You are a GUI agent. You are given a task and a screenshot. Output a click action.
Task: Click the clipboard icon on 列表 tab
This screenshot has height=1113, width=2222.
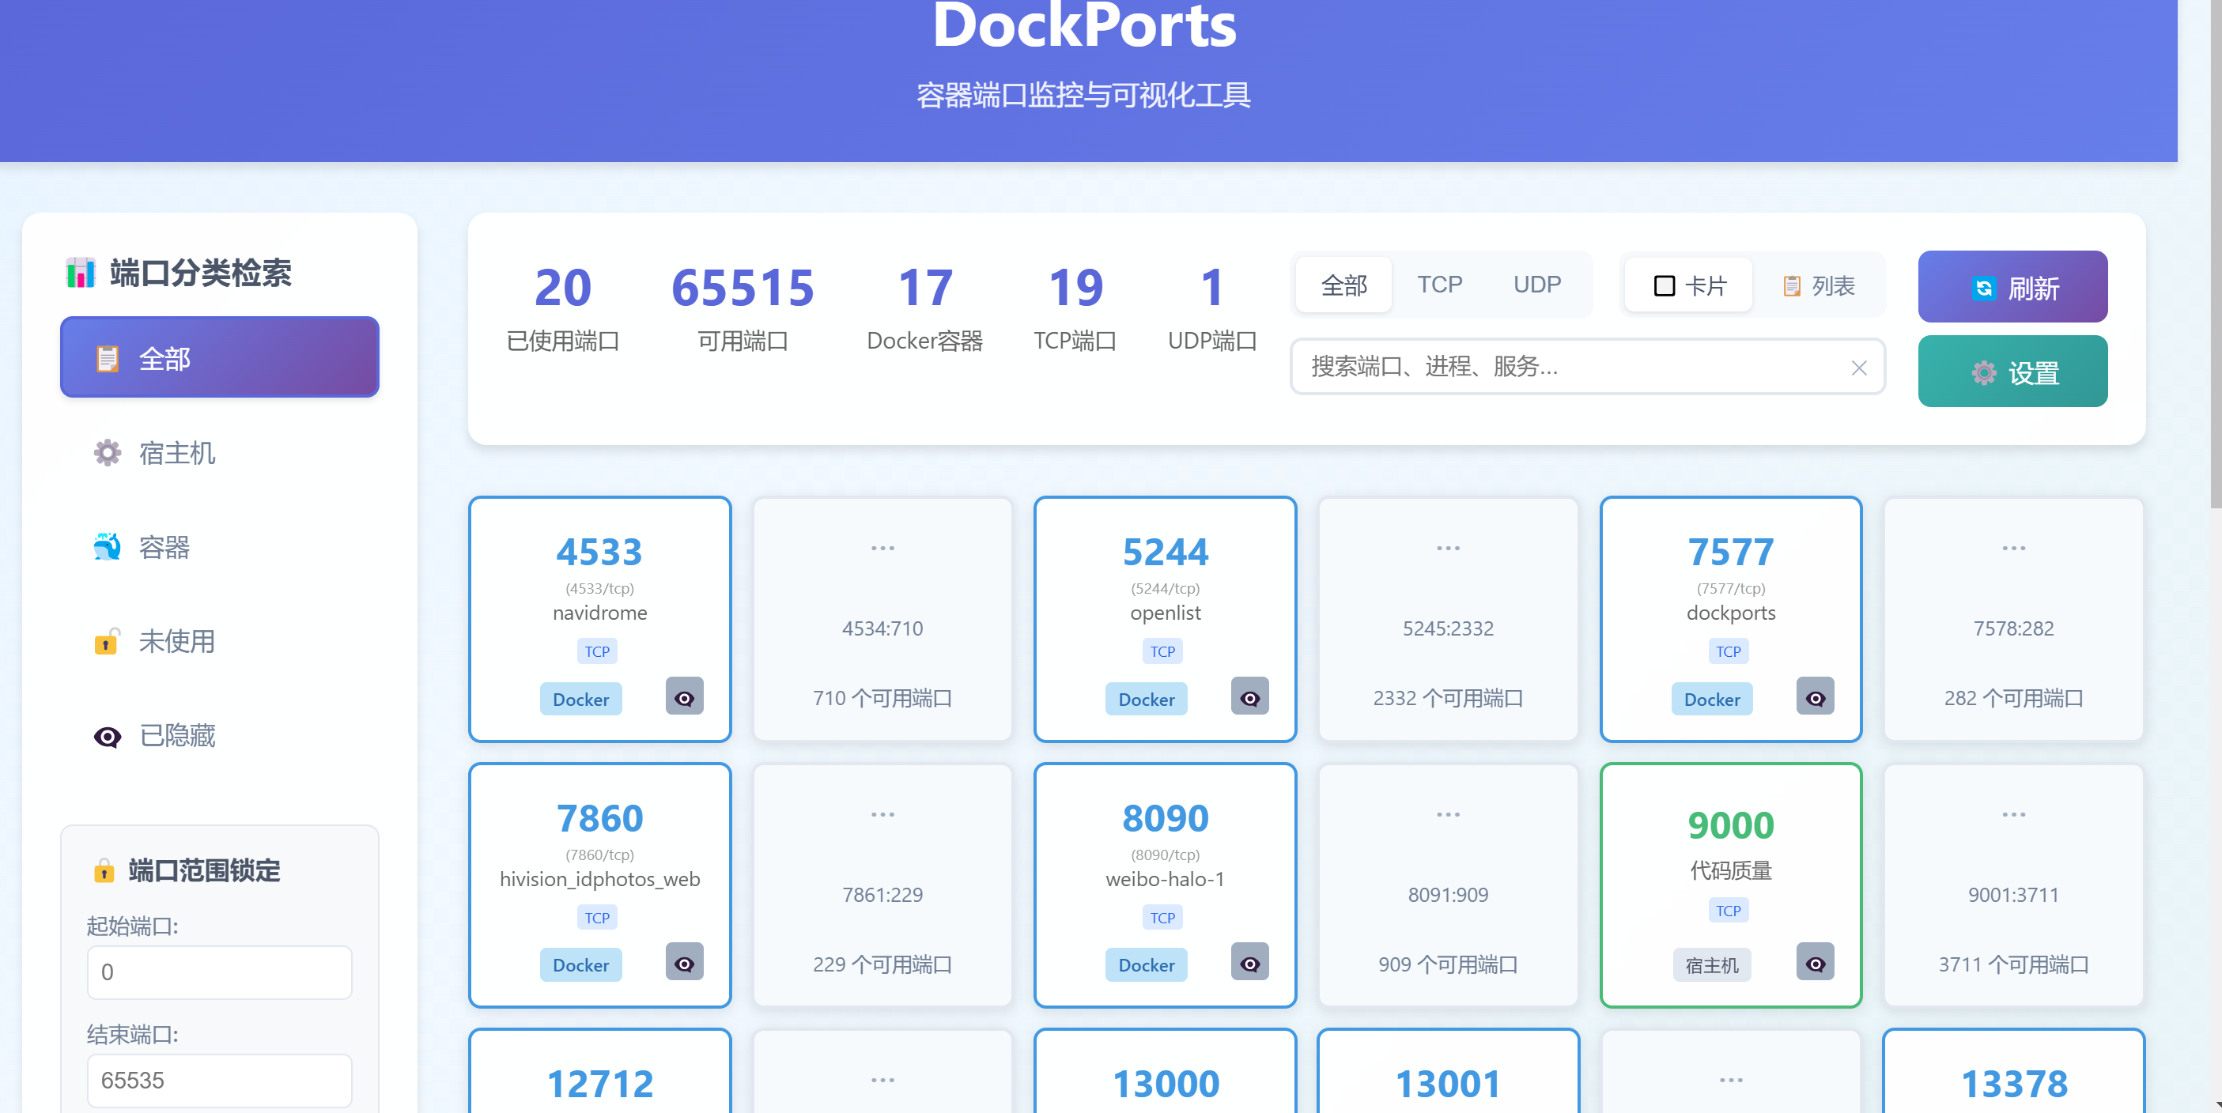(x=1792, y=285)
